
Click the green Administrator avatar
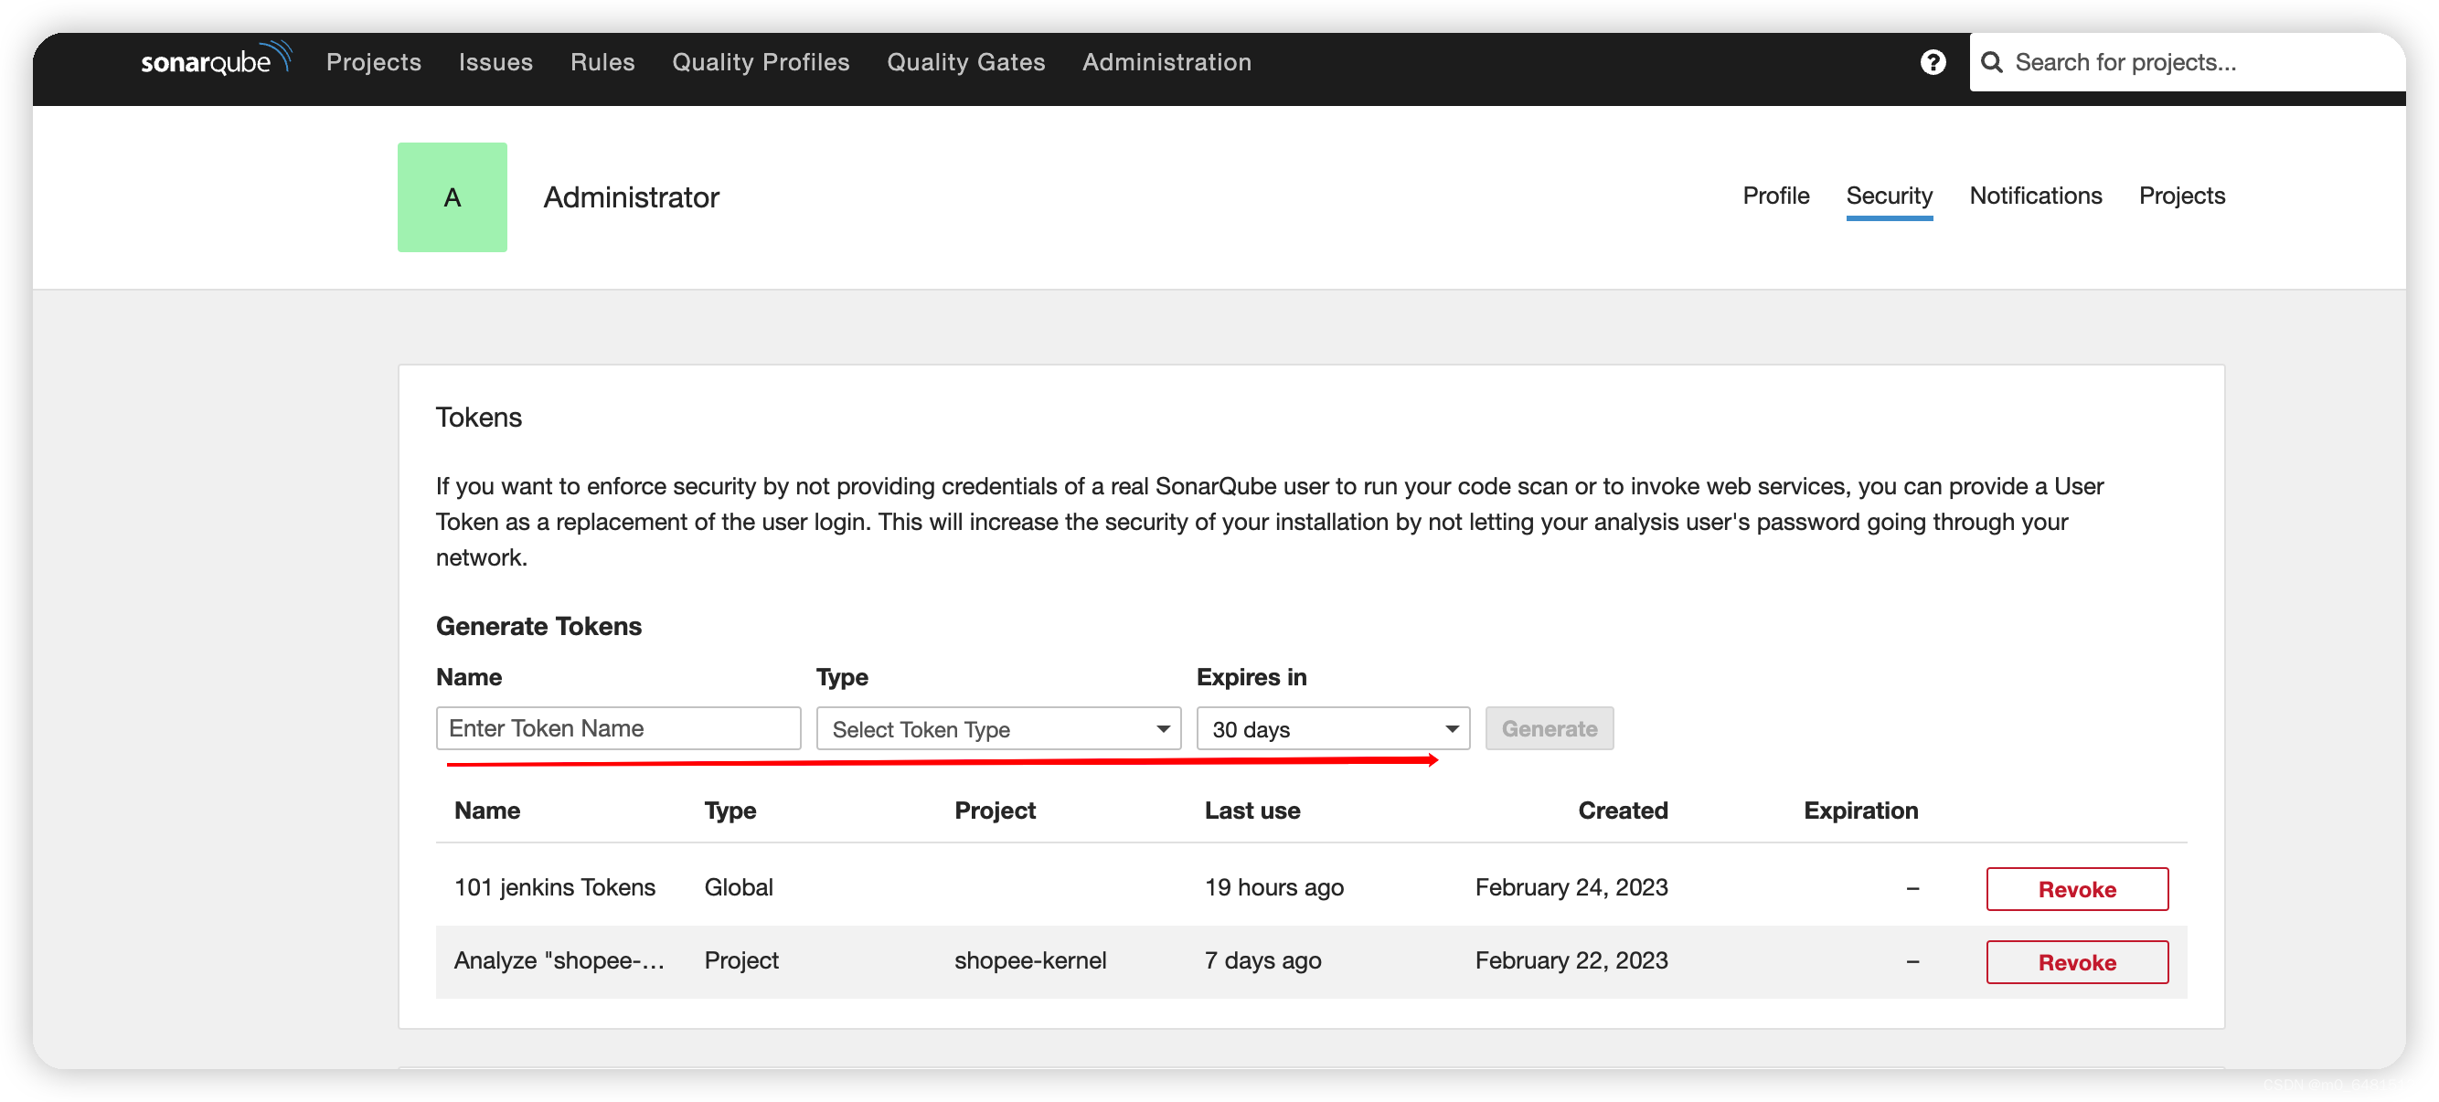pos(452,197)
